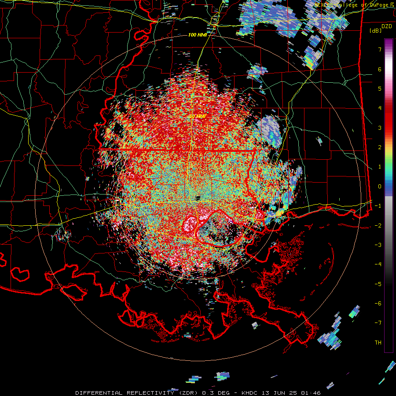
Task: Click the -2 dB scale label
Action: [x=378, y=226]
